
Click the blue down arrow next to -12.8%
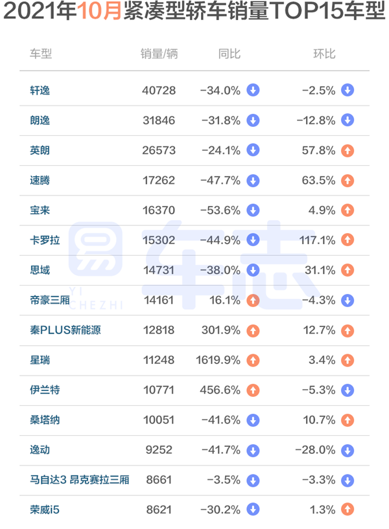coord(348,120)
